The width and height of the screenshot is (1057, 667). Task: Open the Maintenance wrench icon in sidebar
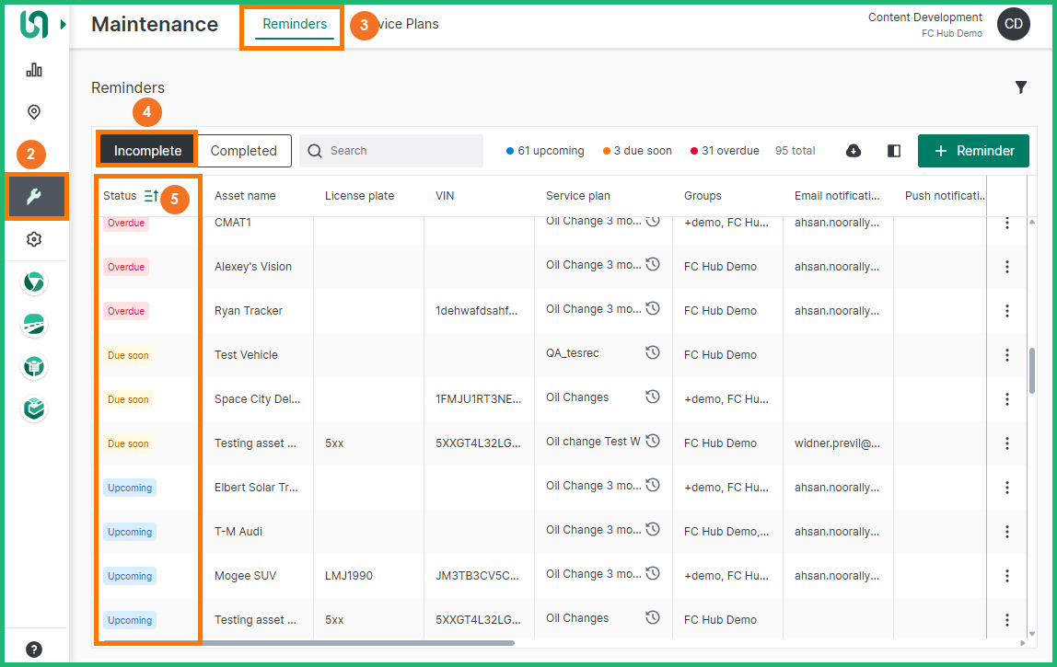click(x=34, y=196)
